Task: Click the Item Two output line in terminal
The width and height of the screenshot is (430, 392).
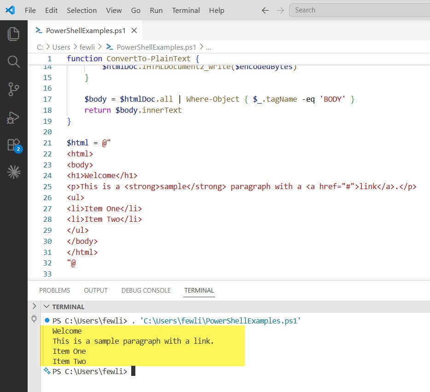Action: (x=69, y=362)
